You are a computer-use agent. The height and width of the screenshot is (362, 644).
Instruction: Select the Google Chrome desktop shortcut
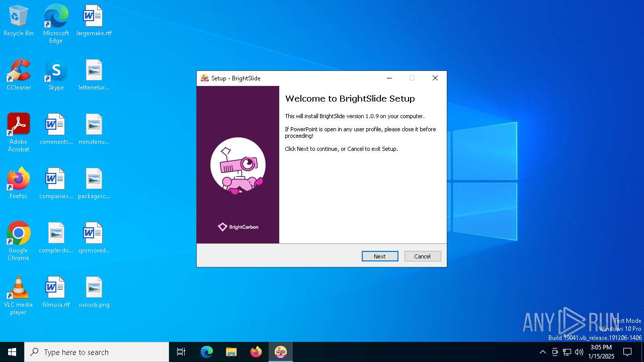(19, 241)
